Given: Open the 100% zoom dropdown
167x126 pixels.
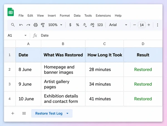Looking at the screenshot, I should point(55,25).
